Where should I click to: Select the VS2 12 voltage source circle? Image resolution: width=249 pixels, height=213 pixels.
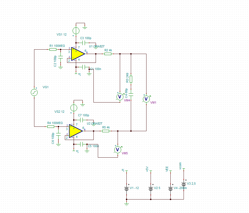pyautogui.click(x=74, y=108)
